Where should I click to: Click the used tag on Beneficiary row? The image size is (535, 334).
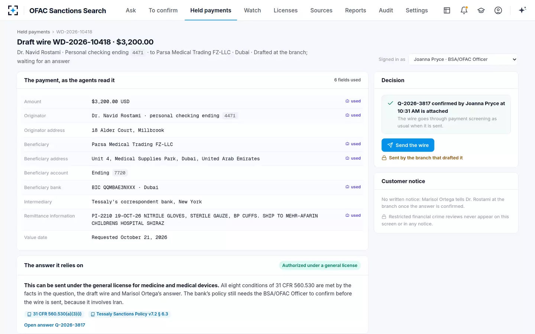tap(353, 144)
